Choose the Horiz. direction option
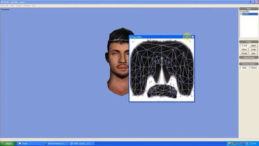Screen dimensions: 259x146 pyautogui.click(x=244, y=68)
